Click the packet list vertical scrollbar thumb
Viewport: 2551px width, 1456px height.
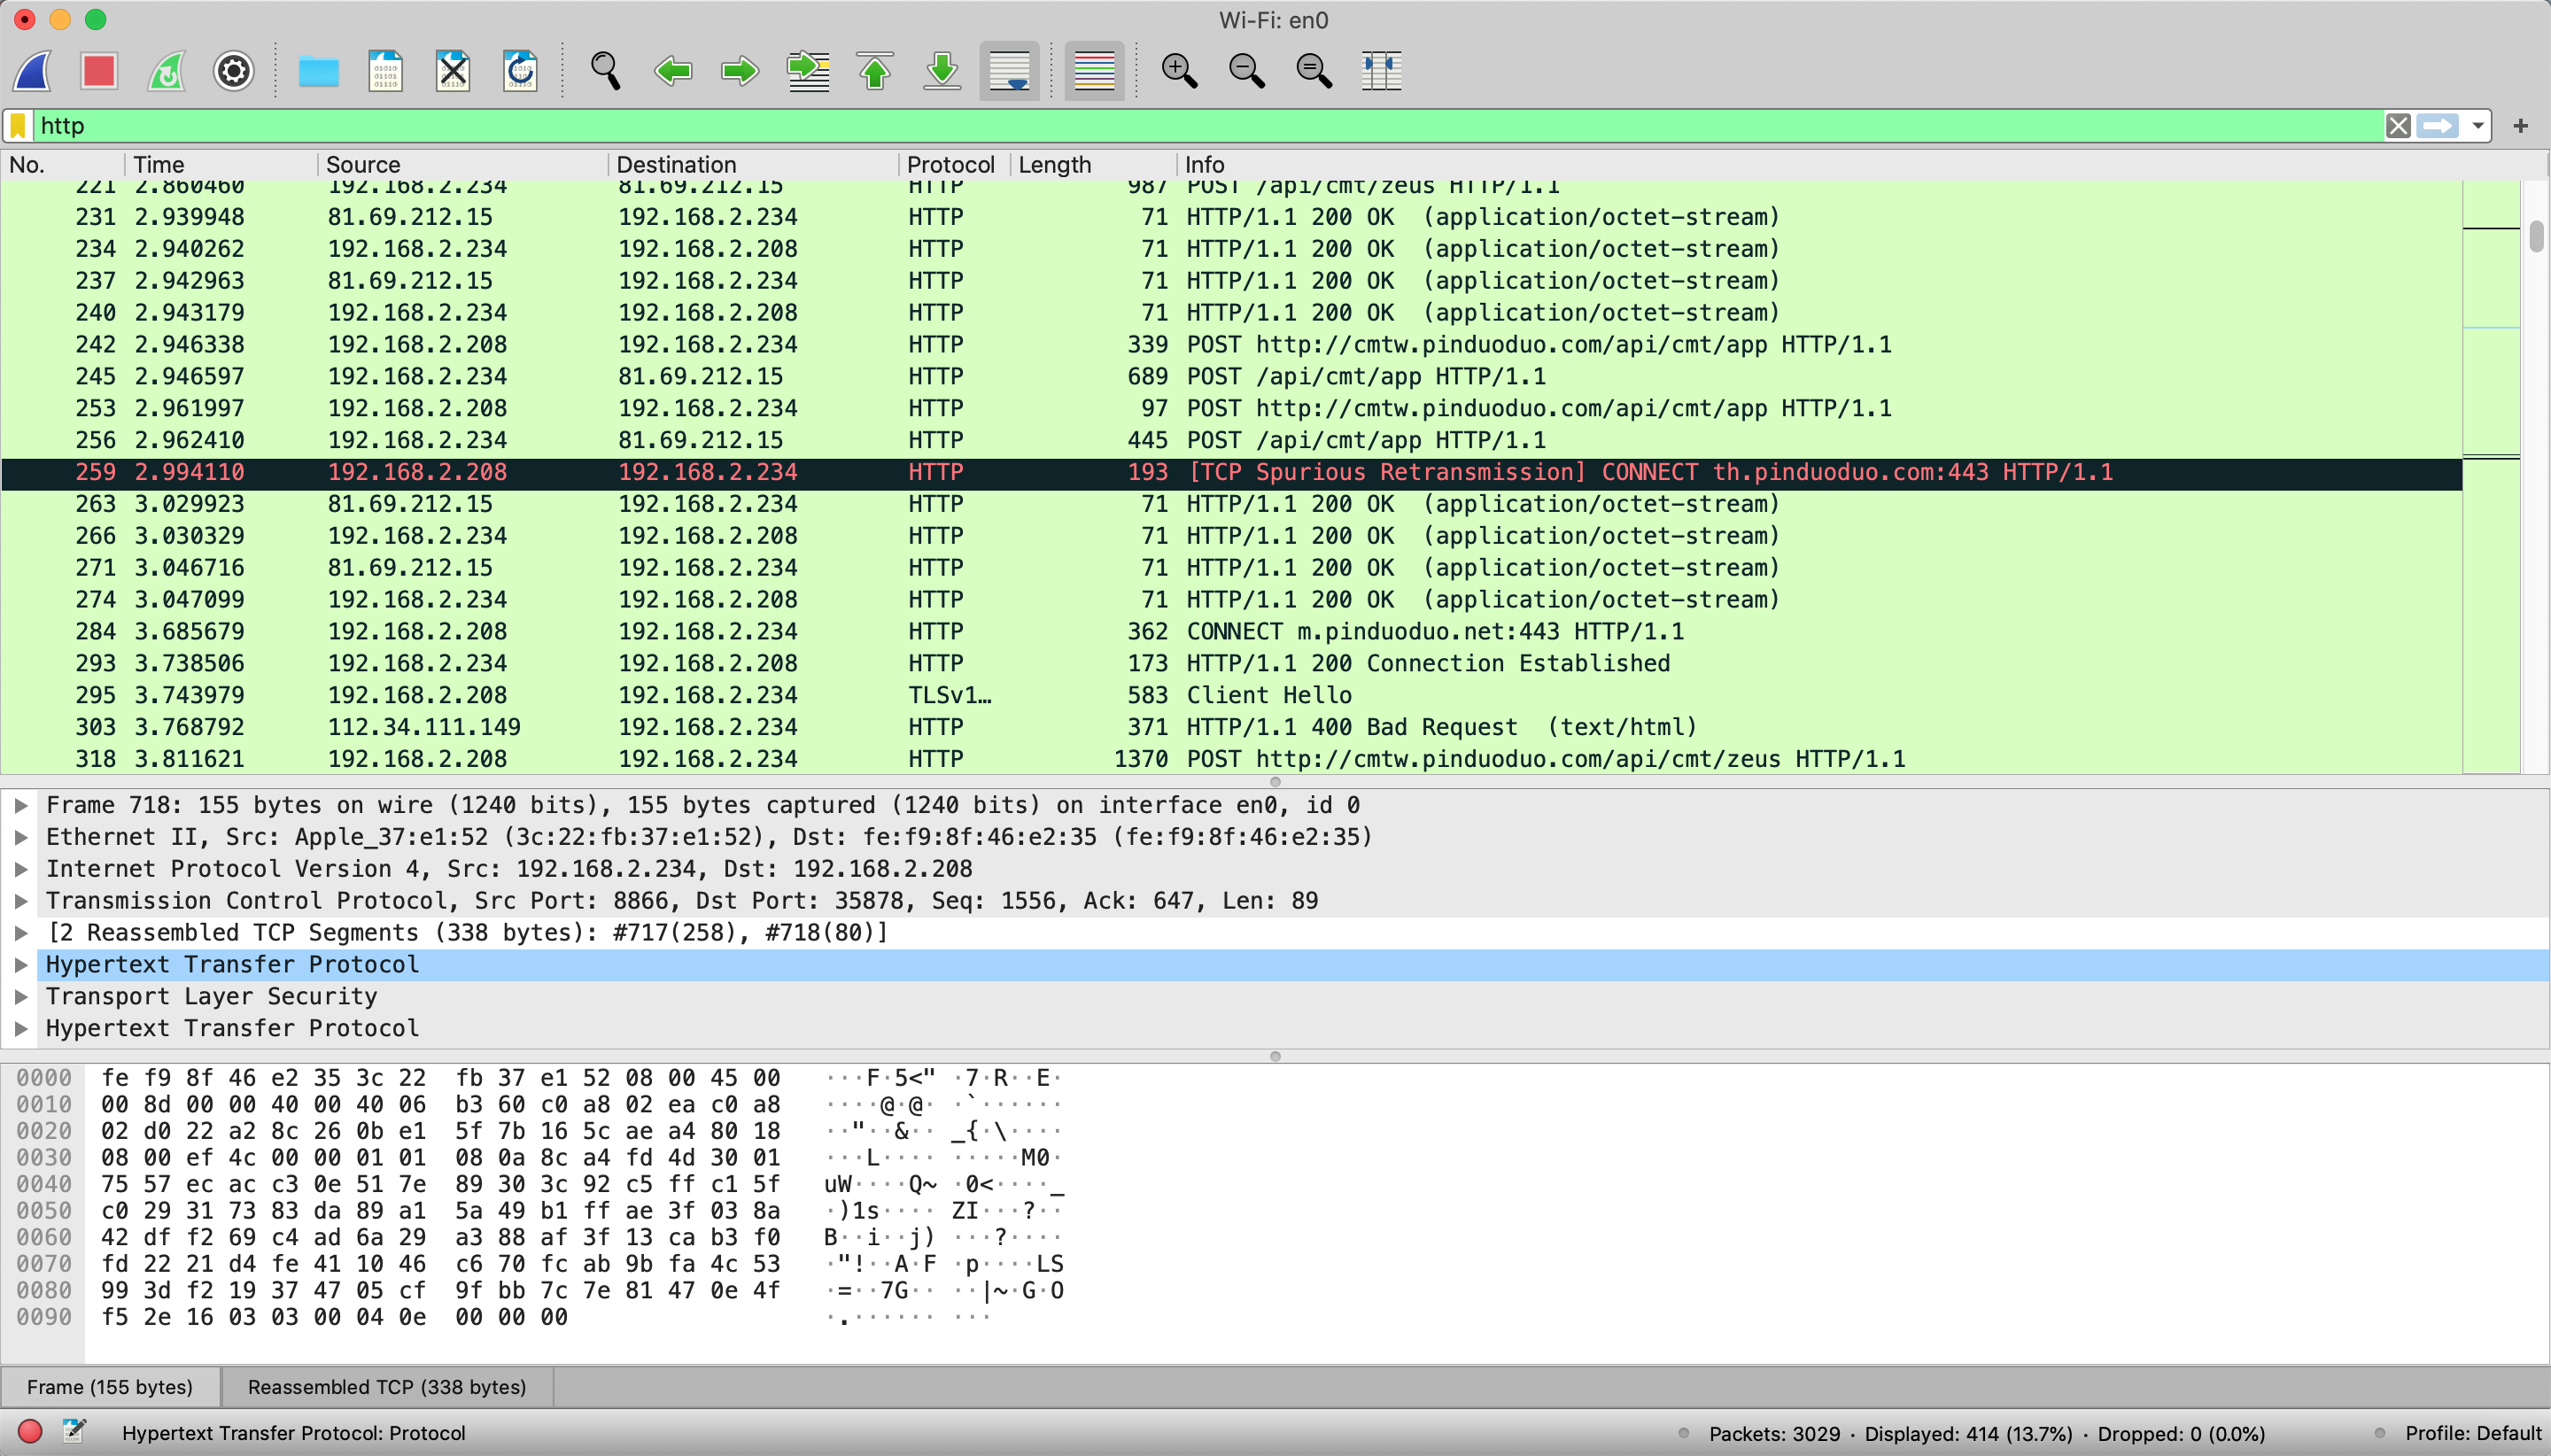2536,237
